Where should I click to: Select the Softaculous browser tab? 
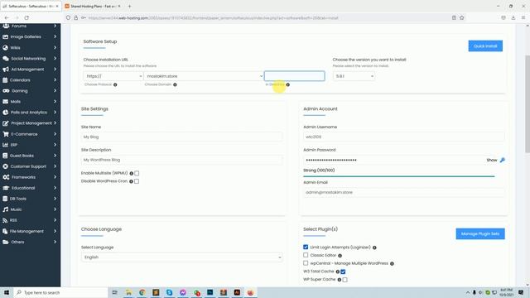click(x=31, y=6)
